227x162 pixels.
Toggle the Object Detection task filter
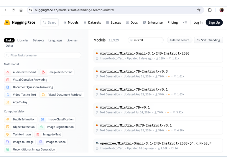pos(20,127)
